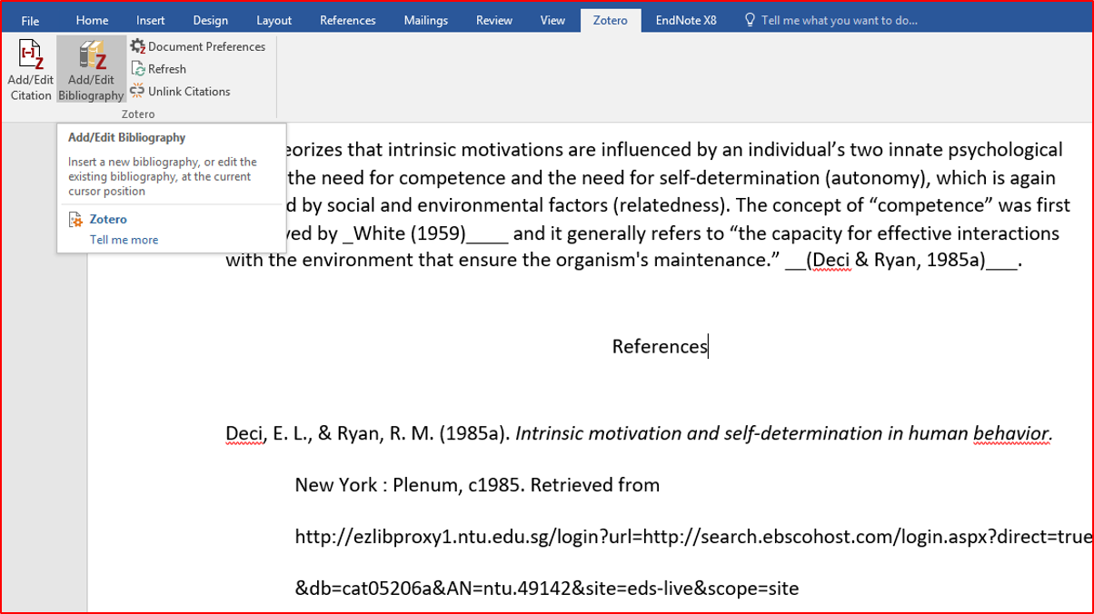Click the lightbulb Tell me icon

750,20
